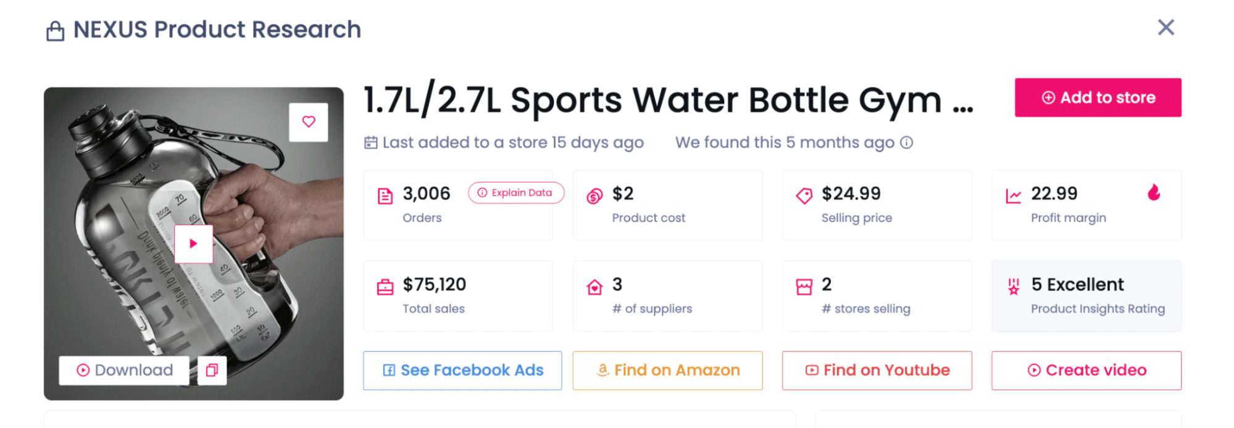The width and height of the screenshot is (1234, 428).
Task: Close the NEXUS Product Research panel
Action: pyautogui.click(x=1165, y=27)
